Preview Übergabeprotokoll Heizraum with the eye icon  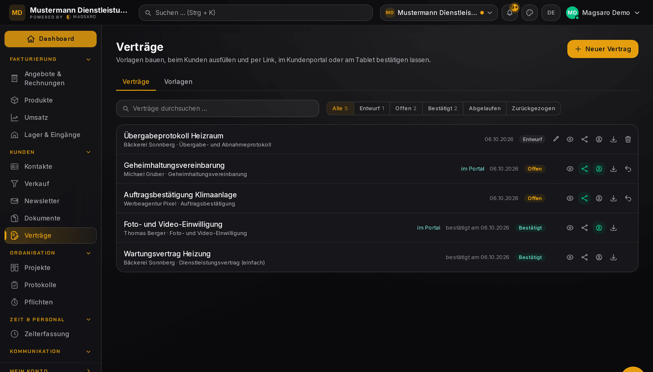coord(570,139)
